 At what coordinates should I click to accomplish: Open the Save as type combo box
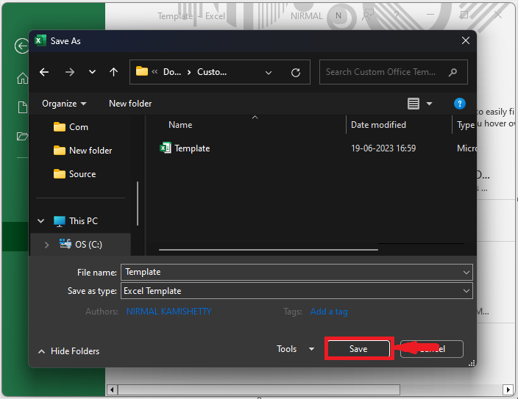[297, 291]
